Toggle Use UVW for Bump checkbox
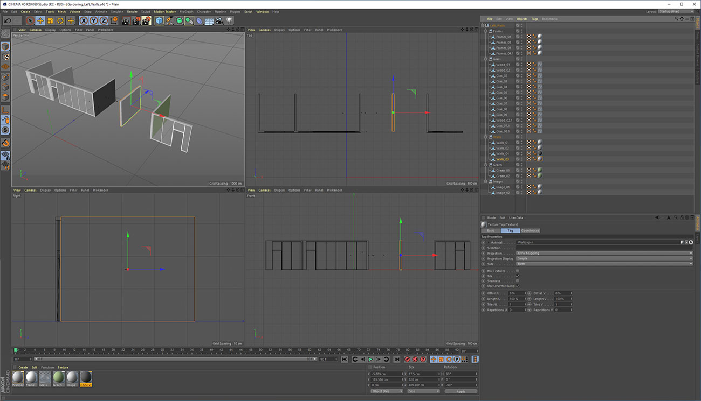The width and height of the screenshot is (701, 401). (x=518, y=286)
